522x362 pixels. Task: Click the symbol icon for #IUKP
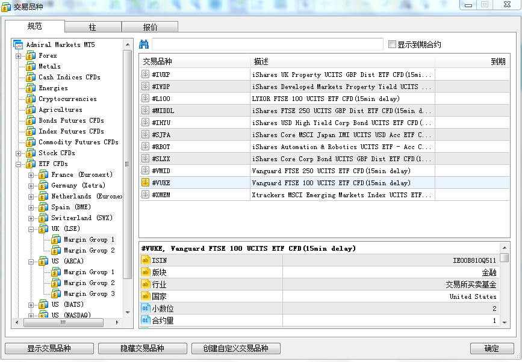tap(145, 74)
